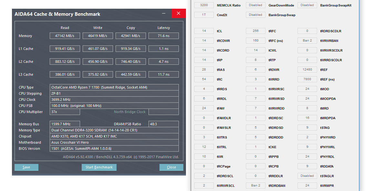Click GearDownMode Disabled value box
Image resolution: width=369 pixels, height=191 pixels.
coord(256,5)
